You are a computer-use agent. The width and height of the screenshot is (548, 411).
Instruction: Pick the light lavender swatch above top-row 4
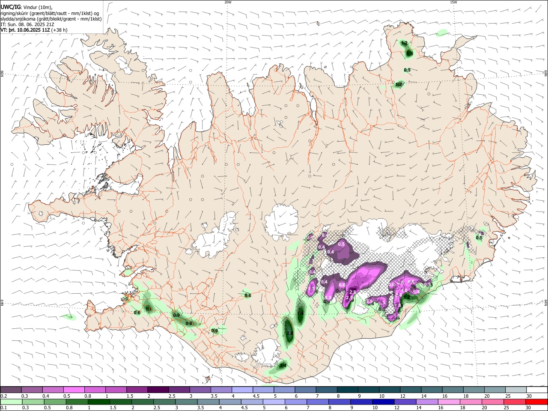click(242, 390)
